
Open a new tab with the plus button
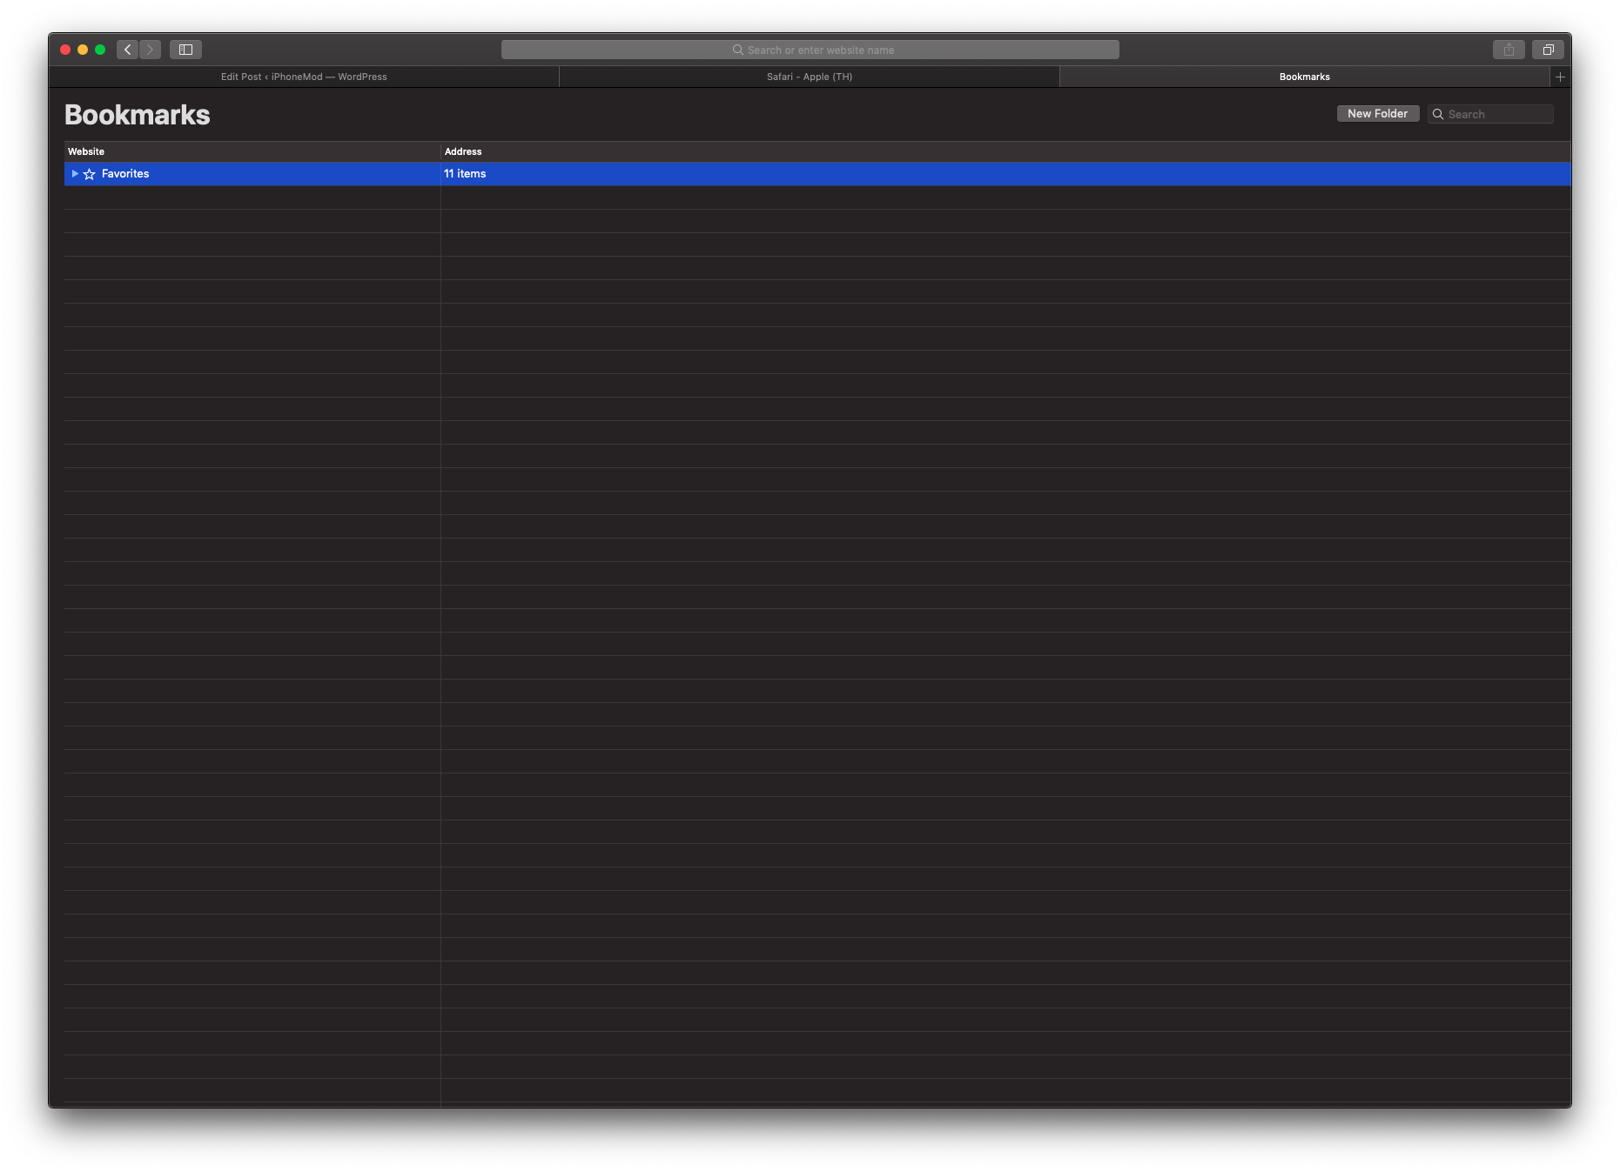[1560, 77]
